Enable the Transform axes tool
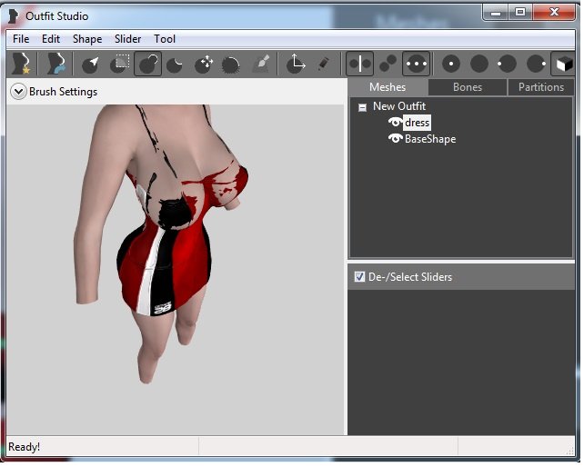 point(296,64)
